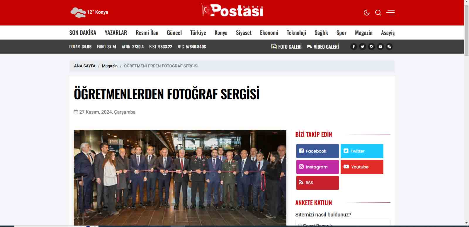This screenshot has width=469, height=227.
Task: Open the hamburger menu in the header
Action: pos(390,13)
